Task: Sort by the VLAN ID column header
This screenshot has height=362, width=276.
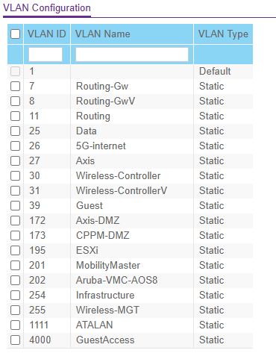Action: [47, 34]
